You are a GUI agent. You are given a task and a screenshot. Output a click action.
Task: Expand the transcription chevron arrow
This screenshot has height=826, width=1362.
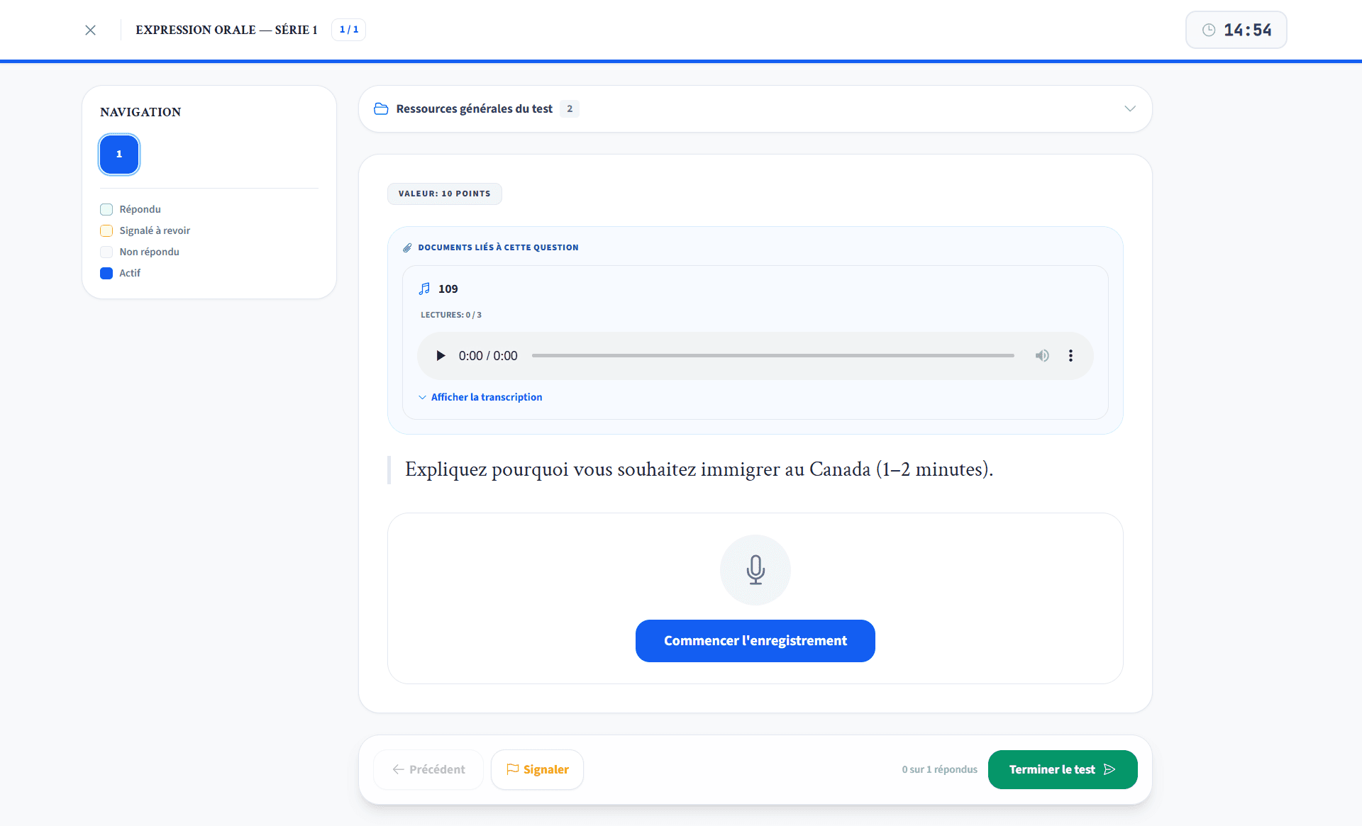click(423, 397)
